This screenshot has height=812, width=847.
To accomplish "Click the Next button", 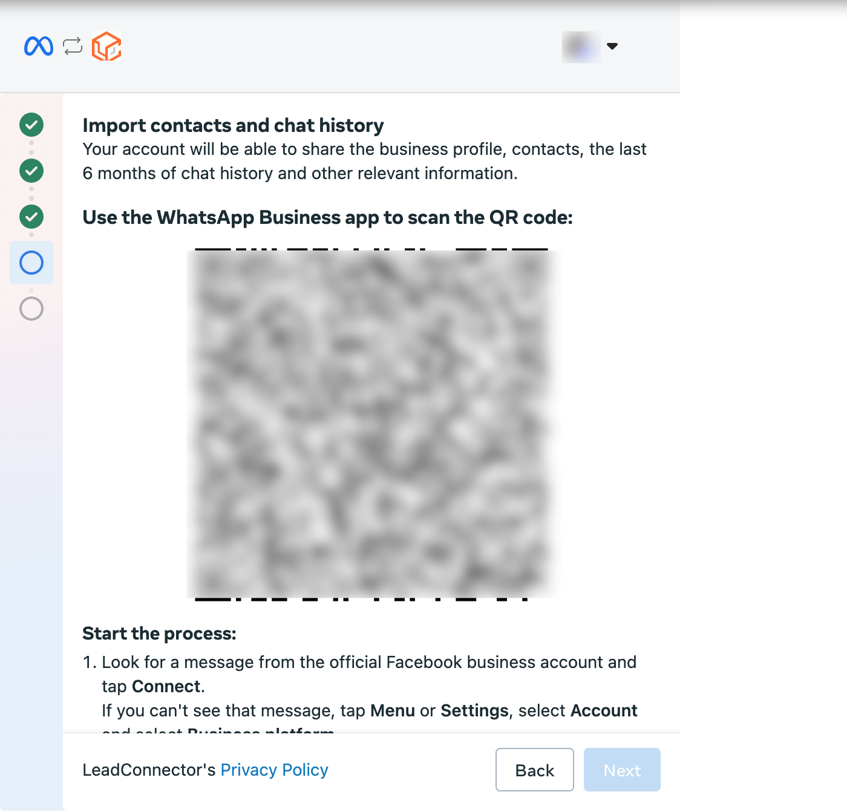I will coord(622,770).
